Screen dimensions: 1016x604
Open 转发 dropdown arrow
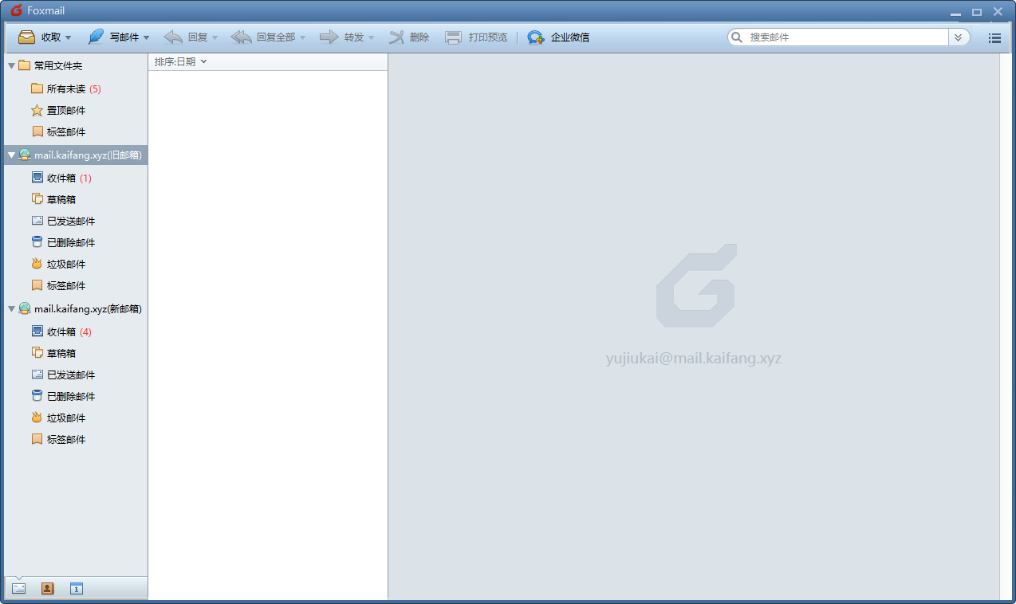point(371,37)
